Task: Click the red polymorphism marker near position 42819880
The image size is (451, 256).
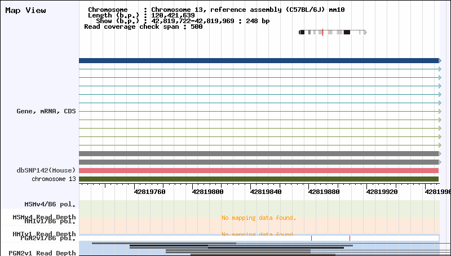Action: (x=312, y=238)
